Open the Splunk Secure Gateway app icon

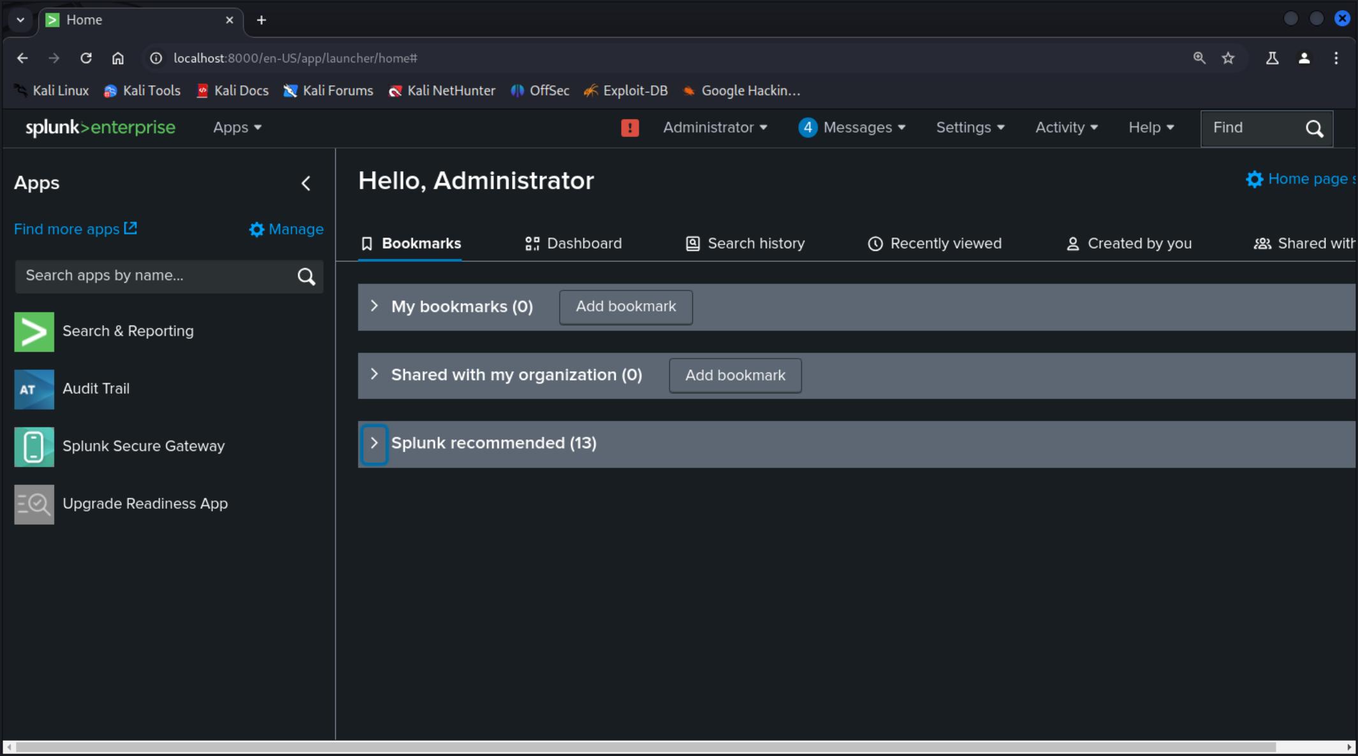(x=34, y=446)
